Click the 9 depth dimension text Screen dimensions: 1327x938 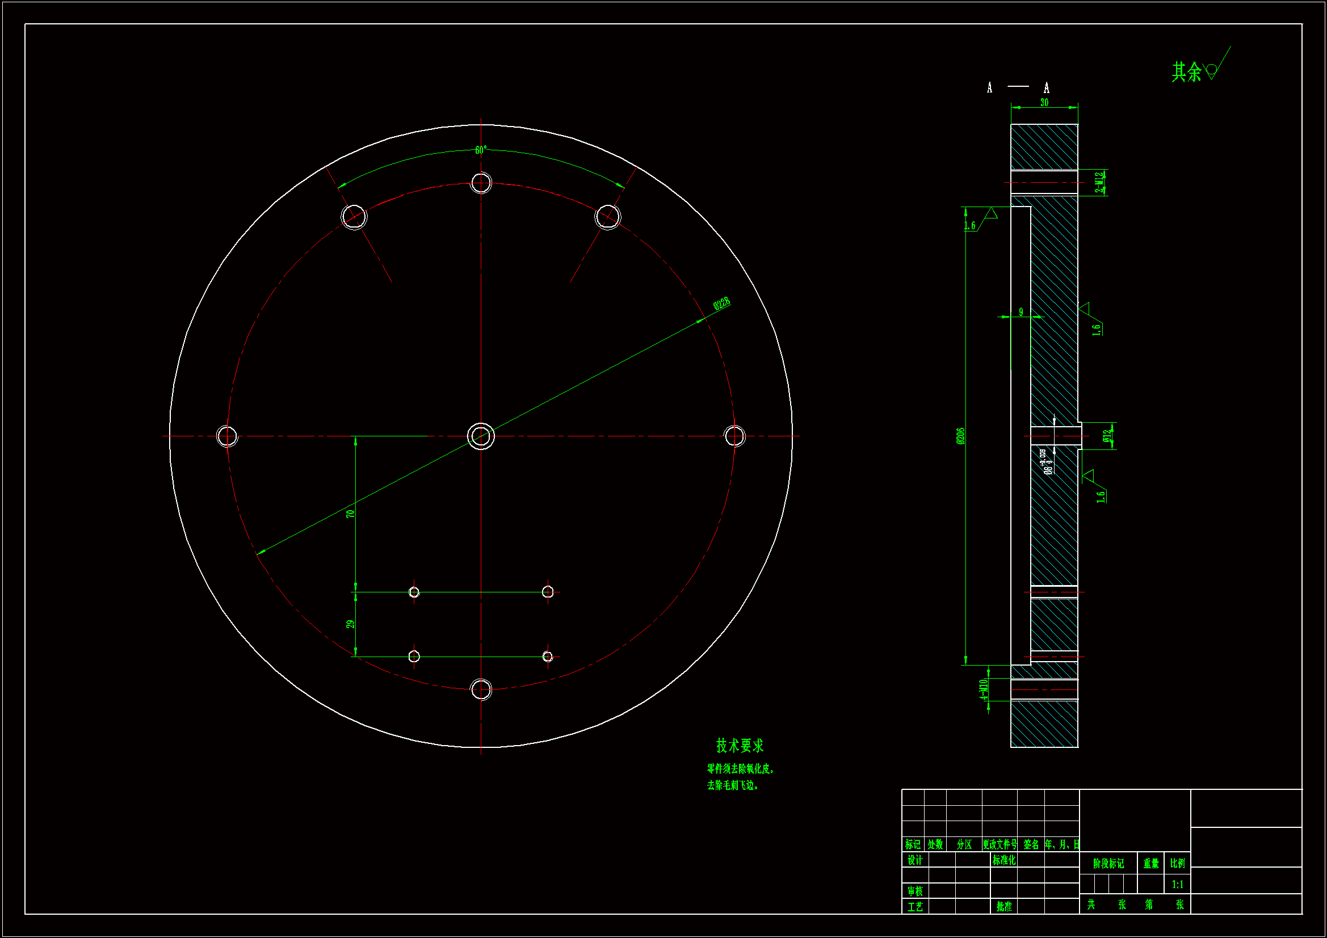[x=1021, y=312]
